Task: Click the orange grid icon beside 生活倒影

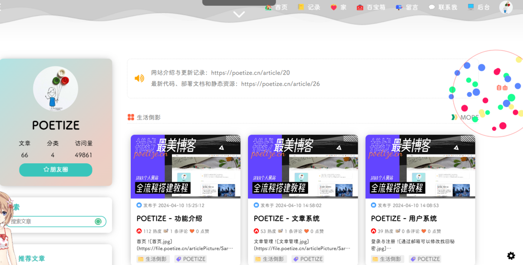Action: coord(131,117)
